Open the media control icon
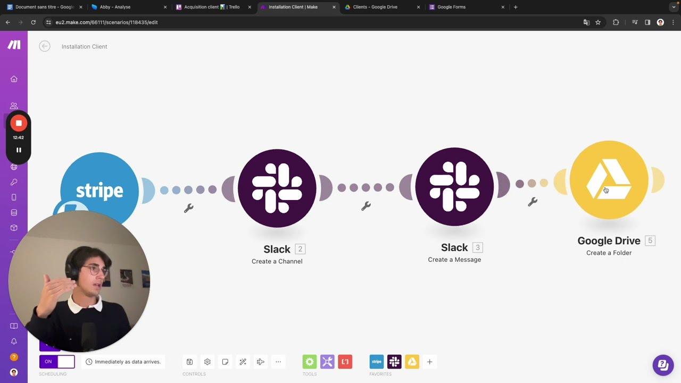The height and width of the screenshot is (383, 681). (x=635, y=22)
